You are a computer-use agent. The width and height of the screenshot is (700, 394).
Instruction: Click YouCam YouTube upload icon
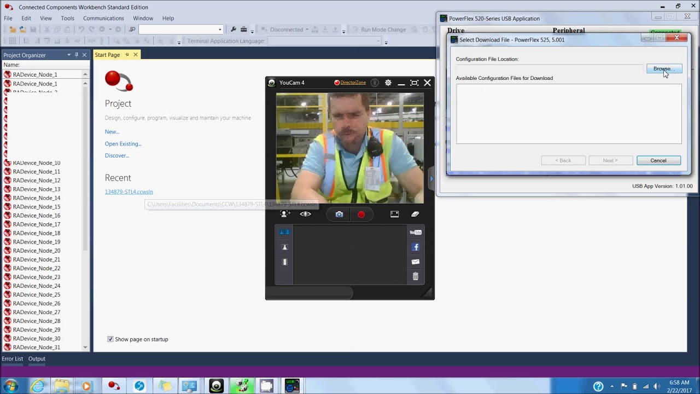[416, 232]
